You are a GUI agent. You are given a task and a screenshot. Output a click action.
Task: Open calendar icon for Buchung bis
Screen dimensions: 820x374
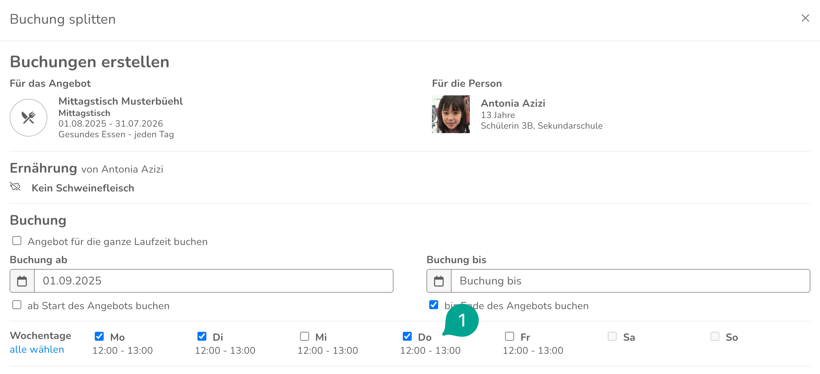pos(439,281)
